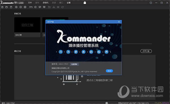Fit canvas with the target circle icon
This screenshot has width=170, height=104.
(x=25, y=7)
